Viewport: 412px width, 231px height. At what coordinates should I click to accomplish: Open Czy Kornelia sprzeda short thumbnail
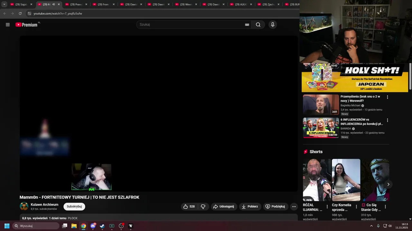(x=346, y=180)
